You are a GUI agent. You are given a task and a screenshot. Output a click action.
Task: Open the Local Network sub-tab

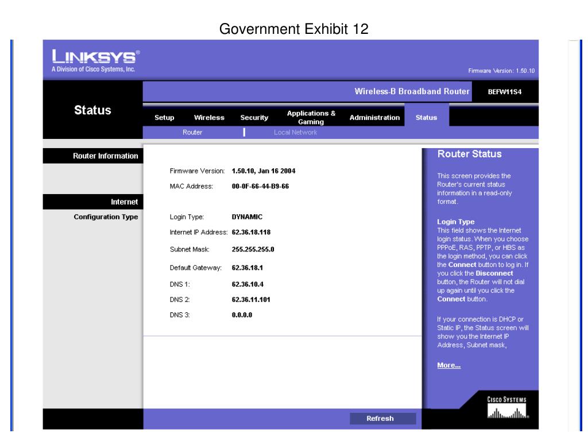click(295, 133)
